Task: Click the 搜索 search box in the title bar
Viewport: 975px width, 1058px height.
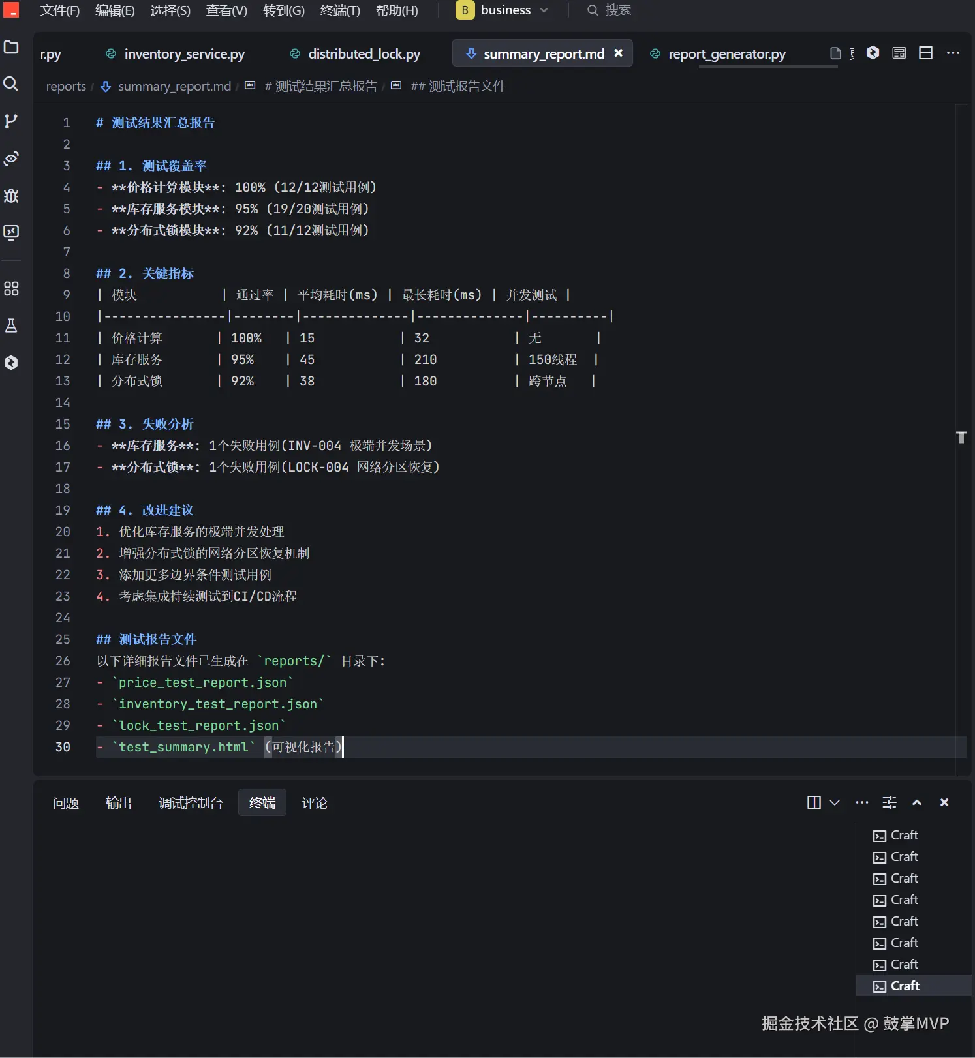Action: 610,10
